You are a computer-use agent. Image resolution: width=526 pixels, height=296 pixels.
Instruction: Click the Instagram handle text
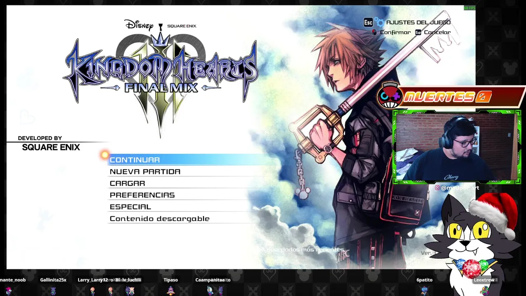point(460,187)
